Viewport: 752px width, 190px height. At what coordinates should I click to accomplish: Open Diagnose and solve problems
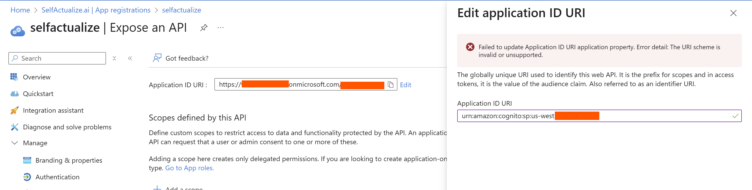click(67, 127)
